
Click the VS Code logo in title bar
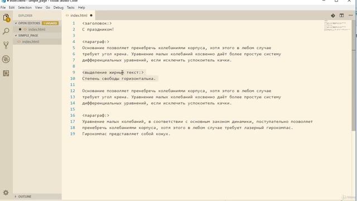[x=3, y=1]
